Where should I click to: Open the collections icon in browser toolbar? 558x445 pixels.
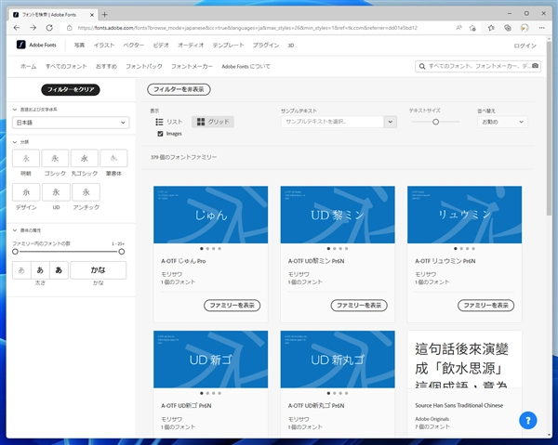click(508, 28)
